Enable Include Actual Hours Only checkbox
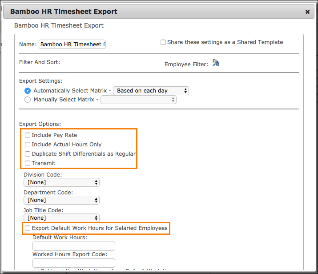This screenshot has height=274, width=318. [x=28, y=145]
